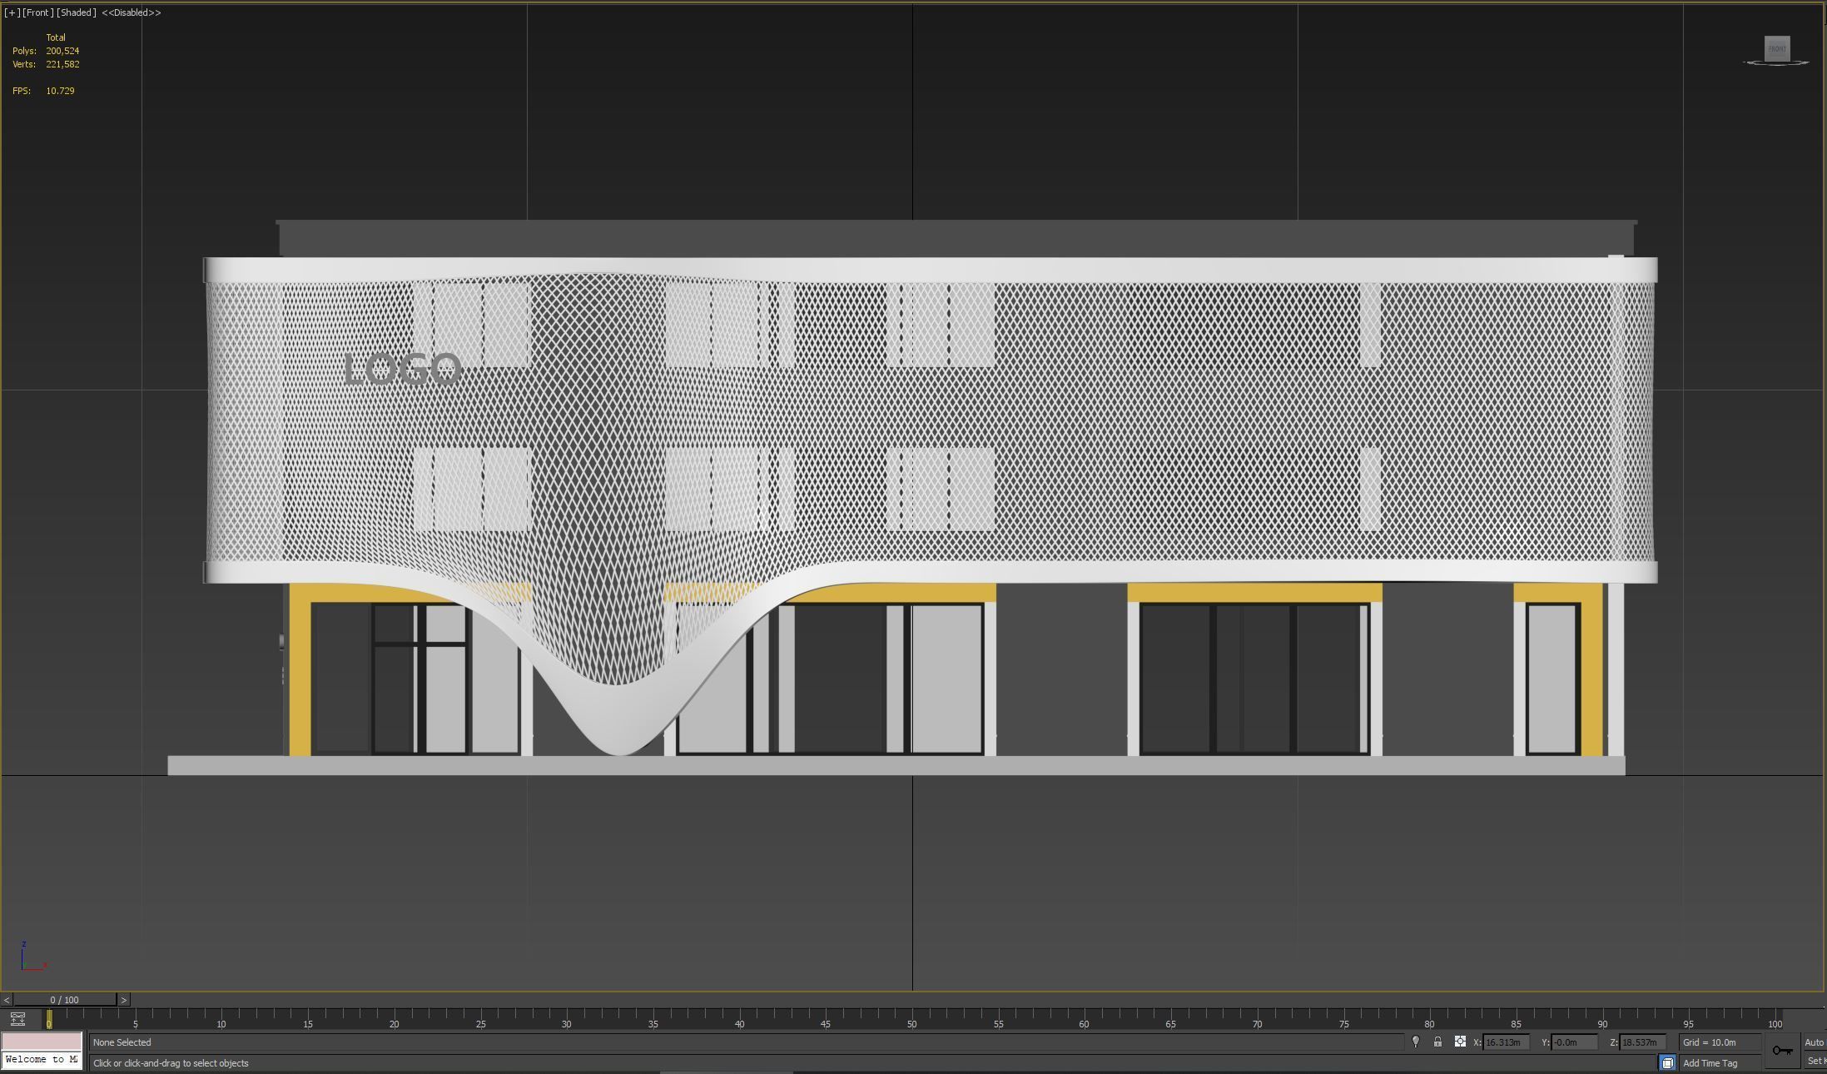Toggle the Auto Key button
This screenshot has height=1074, width=1827.
pyautogui.click(x=1815, y=1042)
